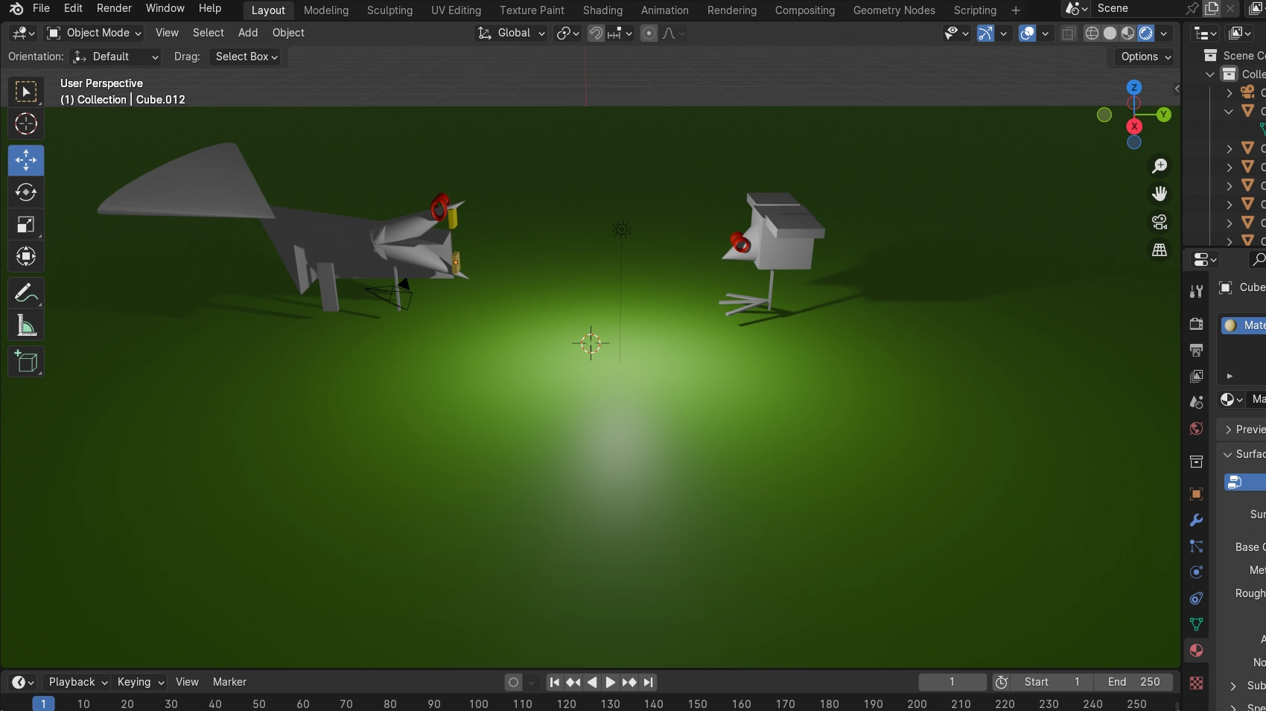Screen dimensions: 1266x711
Task: Click the End frame field showing 250
Action: (x=1133, y=682)
